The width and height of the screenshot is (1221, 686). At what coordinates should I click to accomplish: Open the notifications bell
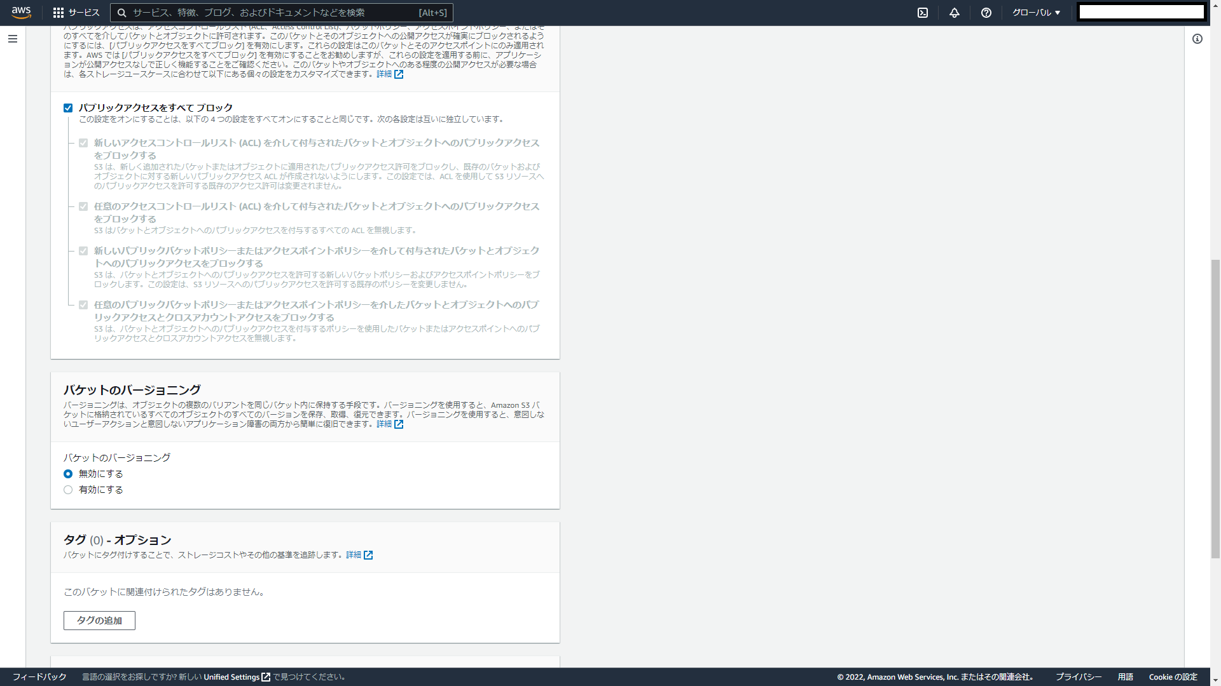point(955,13)
